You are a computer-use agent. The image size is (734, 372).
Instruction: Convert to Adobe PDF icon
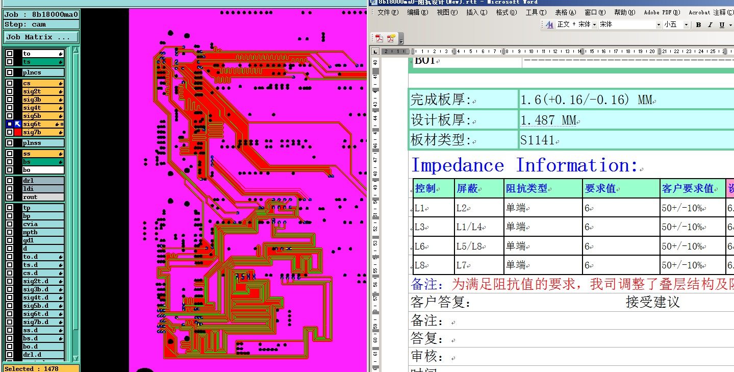pos(379,38)
